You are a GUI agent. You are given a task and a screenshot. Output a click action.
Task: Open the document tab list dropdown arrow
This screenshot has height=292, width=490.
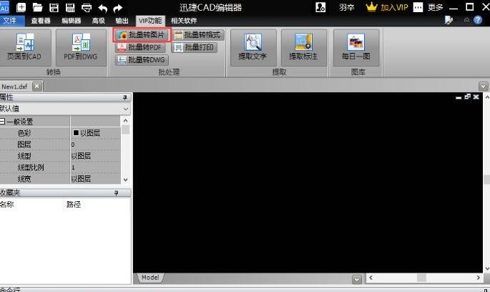pyautogui.click(x=483, y=87)
